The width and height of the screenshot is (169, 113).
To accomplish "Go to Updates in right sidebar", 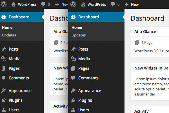I will (x=79, y=35).
